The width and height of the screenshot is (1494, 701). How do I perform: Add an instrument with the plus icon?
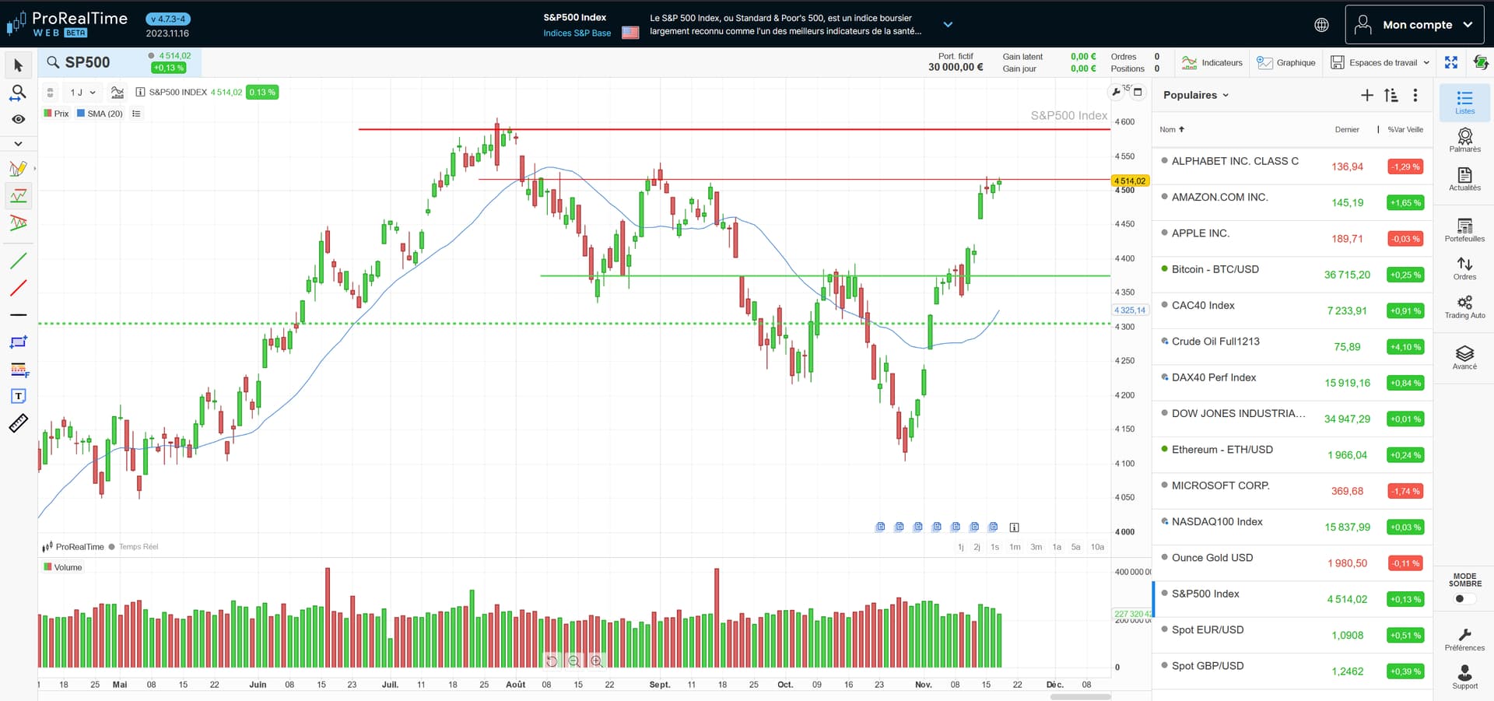click(x=1367, y=95)
